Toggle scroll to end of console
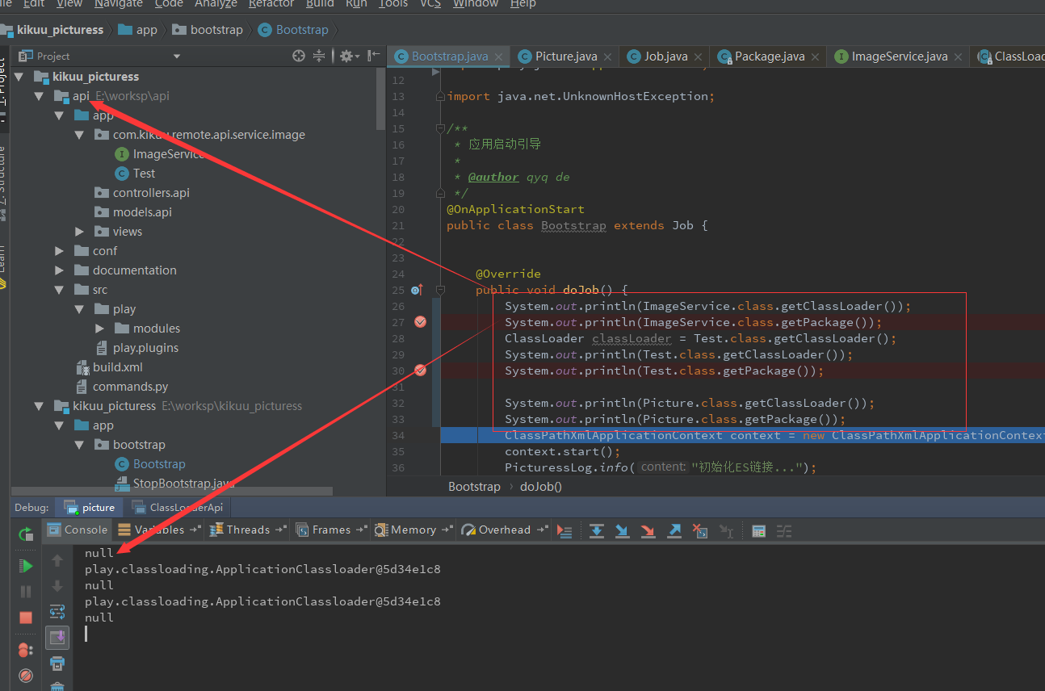This screenshot has width=1045, height=691. pyautogui.click(x=57, y=638)
